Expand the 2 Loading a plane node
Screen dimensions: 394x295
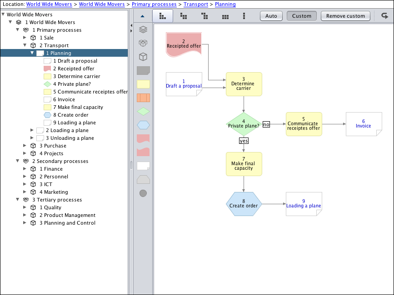point(32,130)
